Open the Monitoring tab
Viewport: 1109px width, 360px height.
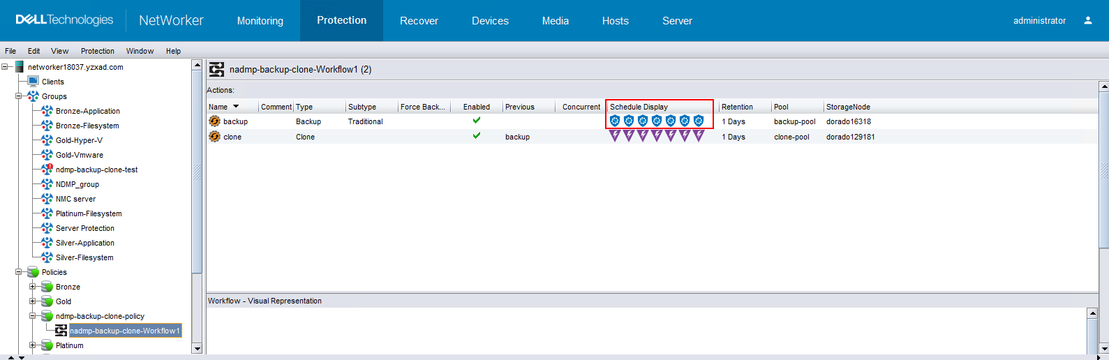click(x=260, y=21)
